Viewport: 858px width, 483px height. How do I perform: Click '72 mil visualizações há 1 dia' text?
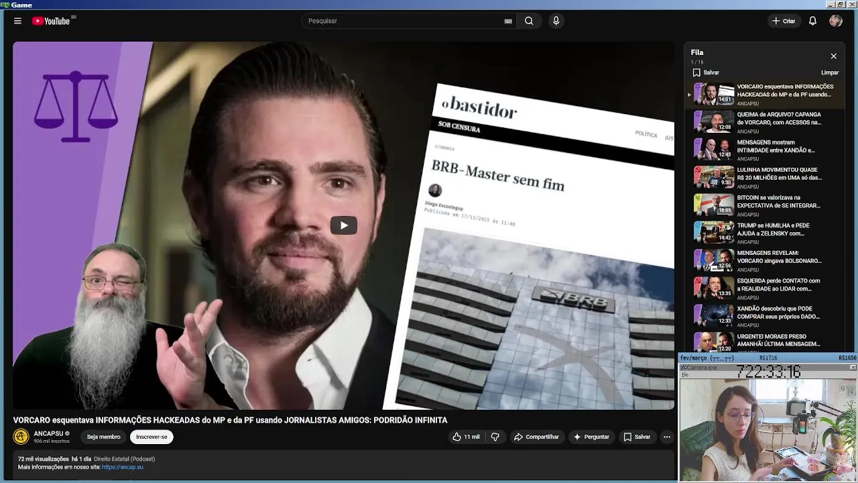coord(53,459)
